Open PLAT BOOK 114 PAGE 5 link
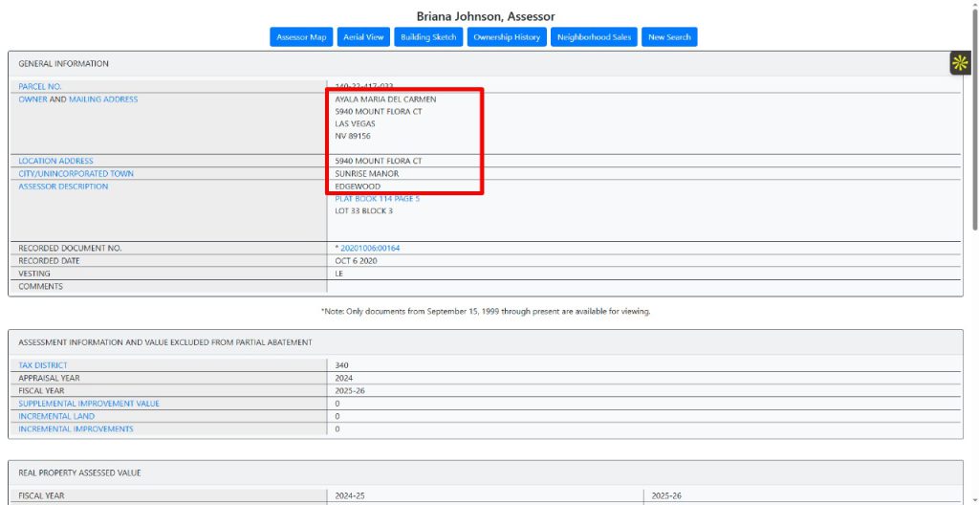 pos(377,199)
